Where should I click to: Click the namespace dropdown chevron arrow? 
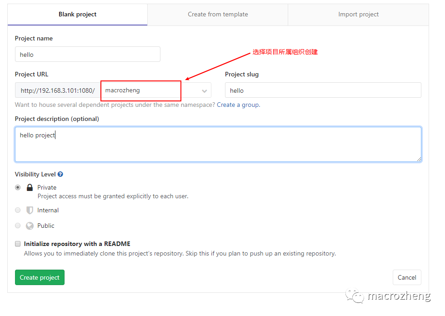pyautogui.click(x=205, y=91)
